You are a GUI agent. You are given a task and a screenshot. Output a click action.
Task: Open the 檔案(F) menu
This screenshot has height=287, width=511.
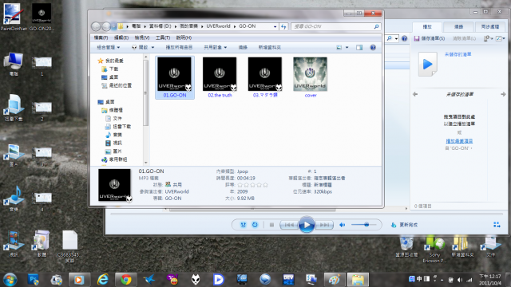click(101, 37)
